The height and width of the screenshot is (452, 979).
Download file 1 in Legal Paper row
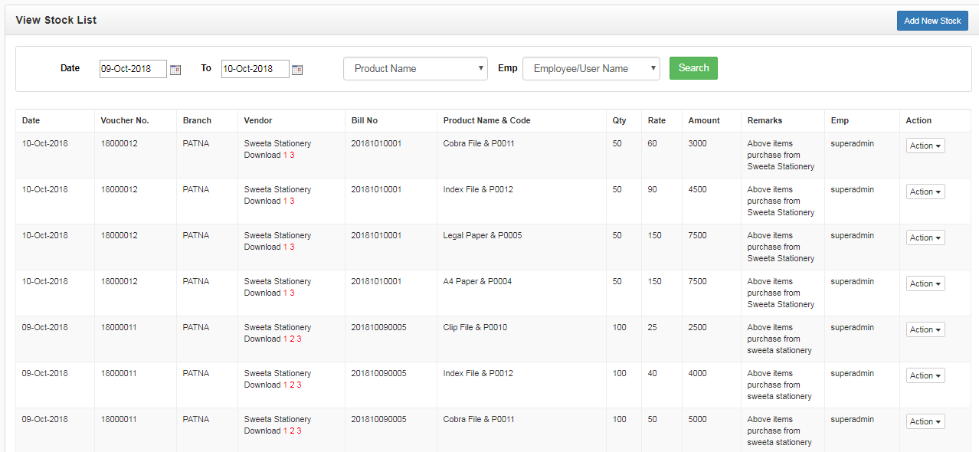click(x=285, y=247)
